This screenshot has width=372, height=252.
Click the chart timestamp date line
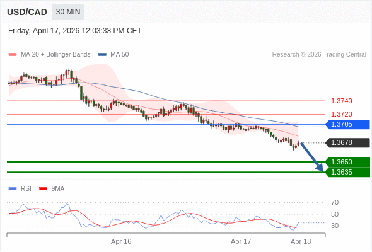click(x=75, y=31)
